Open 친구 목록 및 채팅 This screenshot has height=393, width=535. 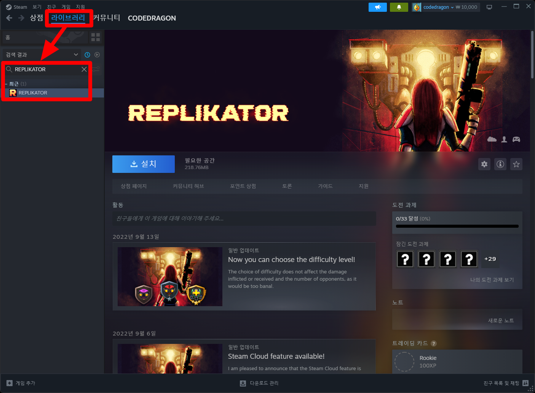click(506, 383)
